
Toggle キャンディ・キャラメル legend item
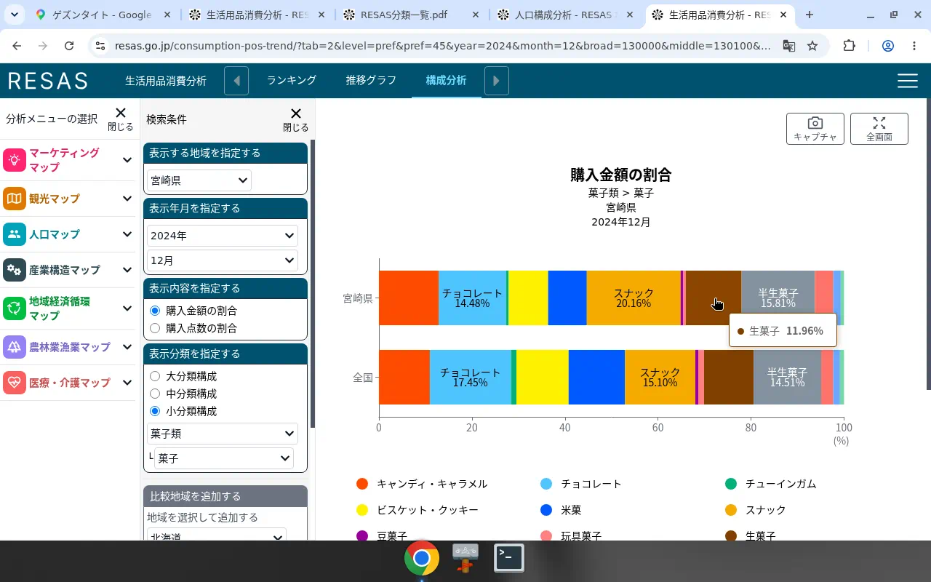[x=423, y=484]
